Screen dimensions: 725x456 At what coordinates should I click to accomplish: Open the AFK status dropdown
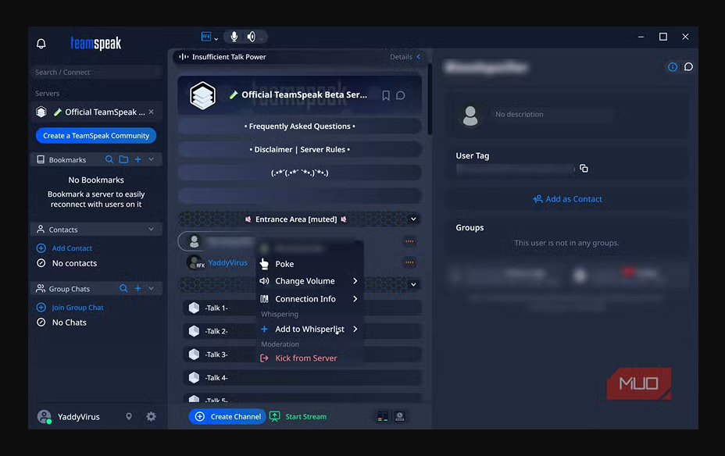click(209, 37)
